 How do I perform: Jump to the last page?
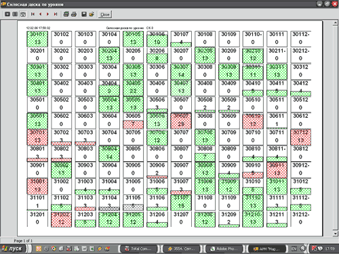56,14
